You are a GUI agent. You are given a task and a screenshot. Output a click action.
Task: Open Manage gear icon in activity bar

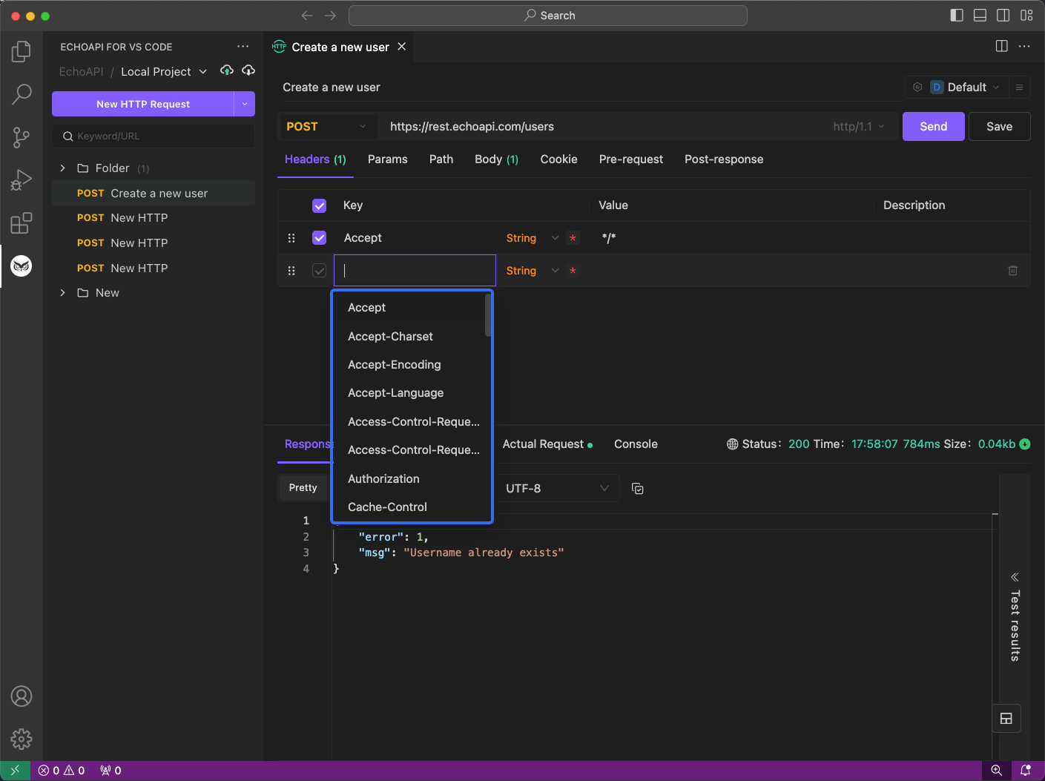(x=22, y=739)
